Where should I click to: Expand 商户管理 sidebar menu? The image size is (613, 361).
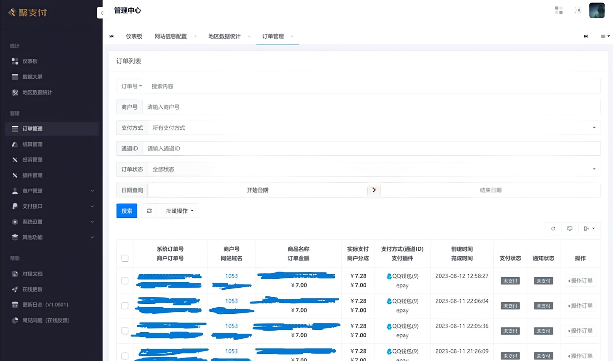(x=52, y=191)
